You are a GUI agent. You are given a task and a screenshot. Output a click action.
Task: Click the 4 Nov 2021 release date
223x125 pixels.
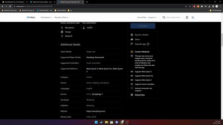click(x=91, y=117)
